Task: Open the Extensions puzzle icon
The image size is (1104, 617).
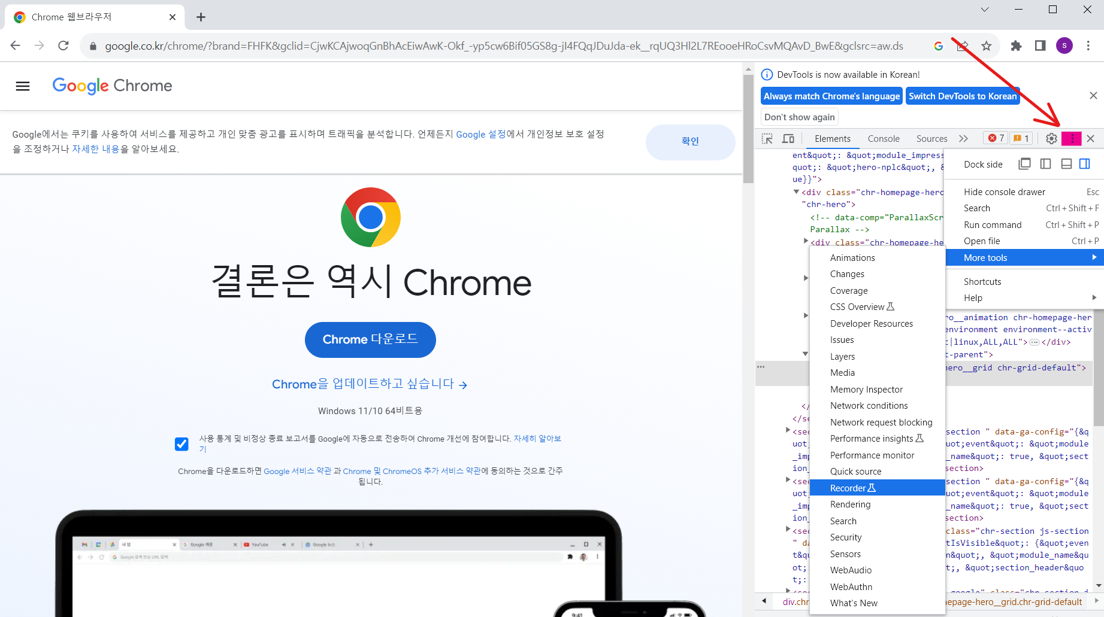Action: point(1016,45)
